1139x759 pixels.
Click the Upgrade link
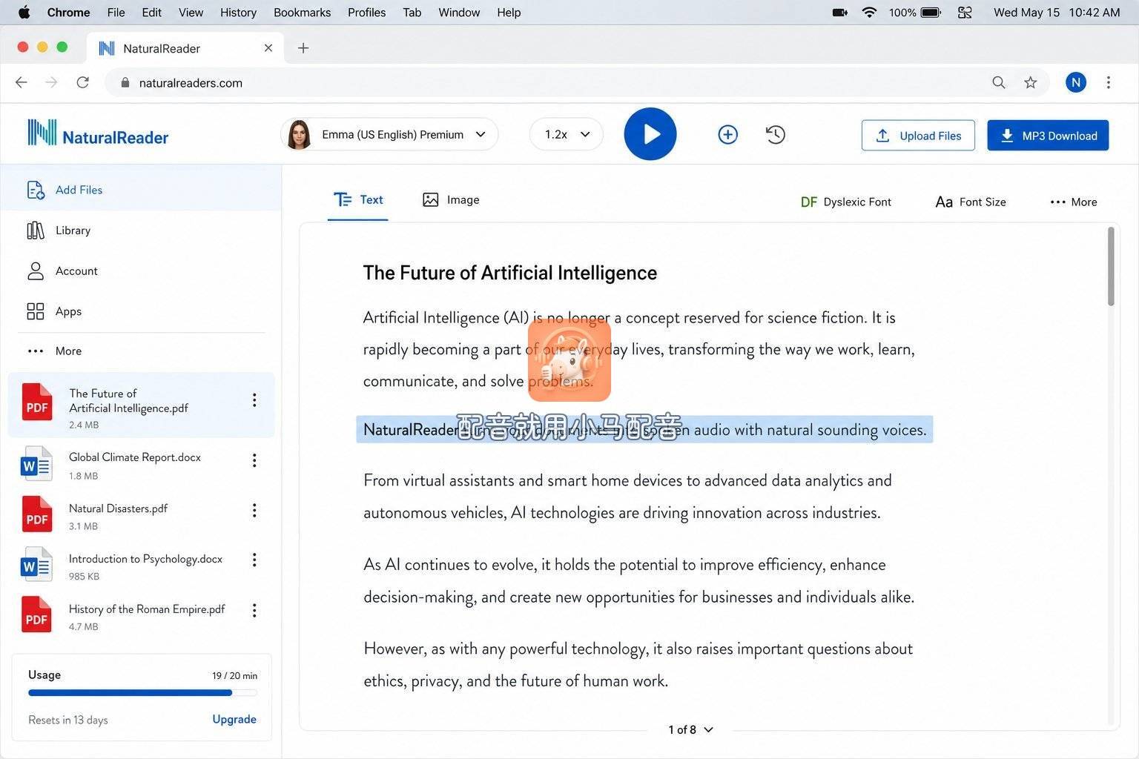(234, 719)
